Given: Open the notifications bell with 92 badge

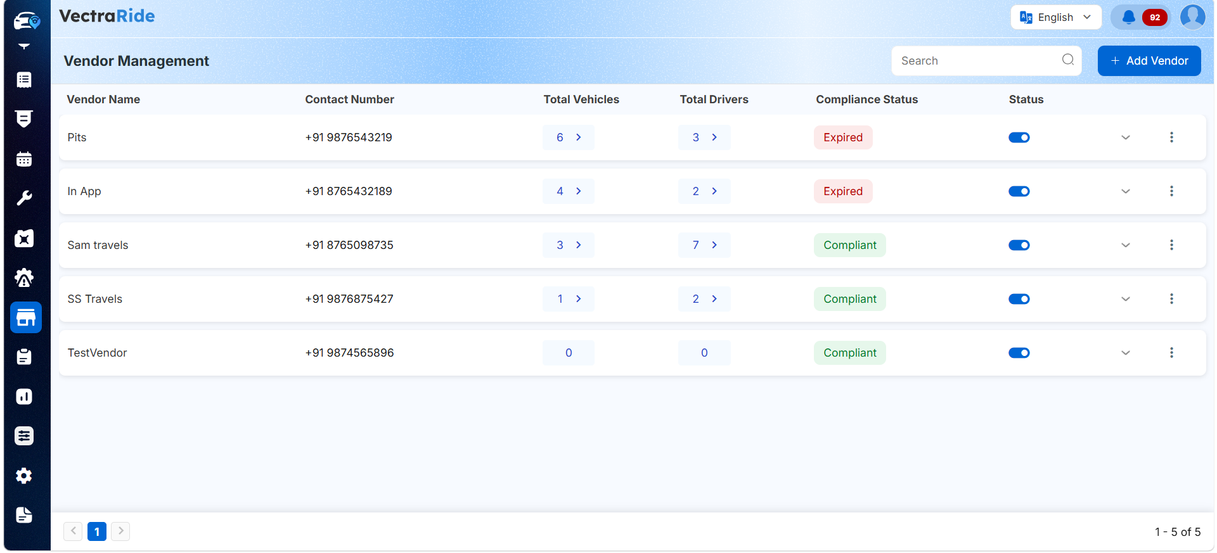Looking at the screenshot, I should (1141, 17).
